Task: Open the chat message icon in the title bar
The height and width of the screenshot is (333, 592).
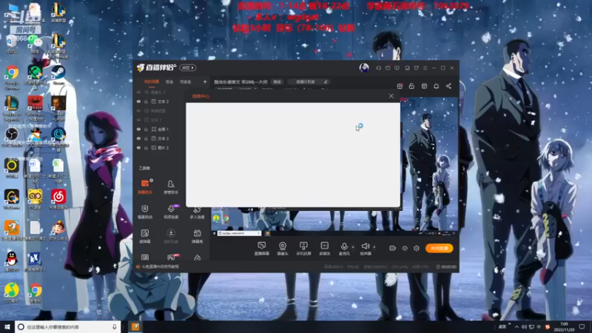Action: (x=397, y=68)
